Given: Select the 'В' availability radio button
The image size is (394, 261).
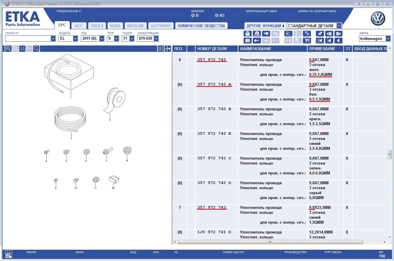Looking at the screenshot, I should (193, 16).
